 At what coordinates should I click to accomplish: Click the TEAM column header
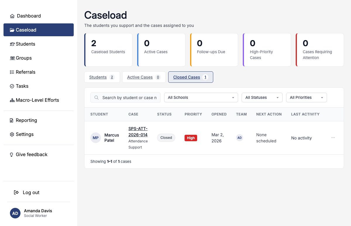(241, 114)
